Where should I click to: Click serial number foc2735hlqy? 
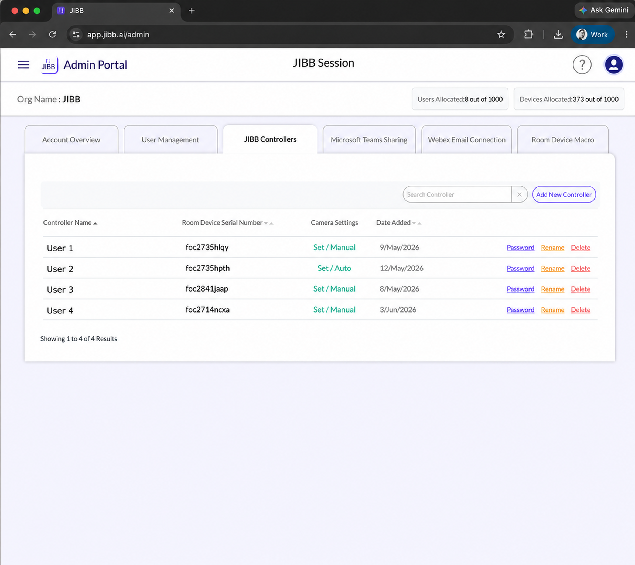click(207, 247)
